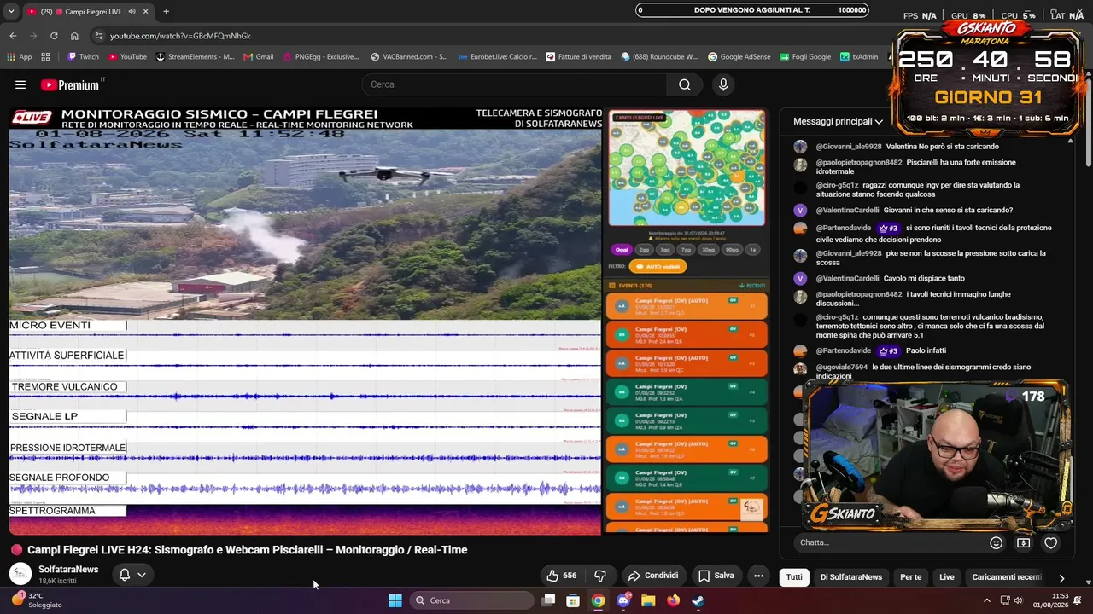This screenshot has height=614, width=1093.
Task: Show hidden system tray icons
Action: 987,600
